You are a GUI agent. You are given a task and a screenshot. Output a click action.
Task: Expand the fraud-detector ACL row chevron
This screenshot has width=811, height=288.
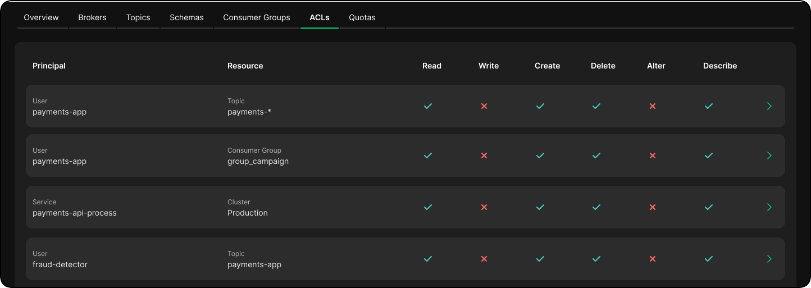(x=769, y=259)
